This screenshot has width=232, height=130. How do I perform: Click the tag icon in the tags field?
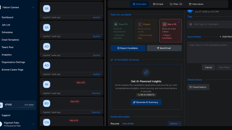191,24
